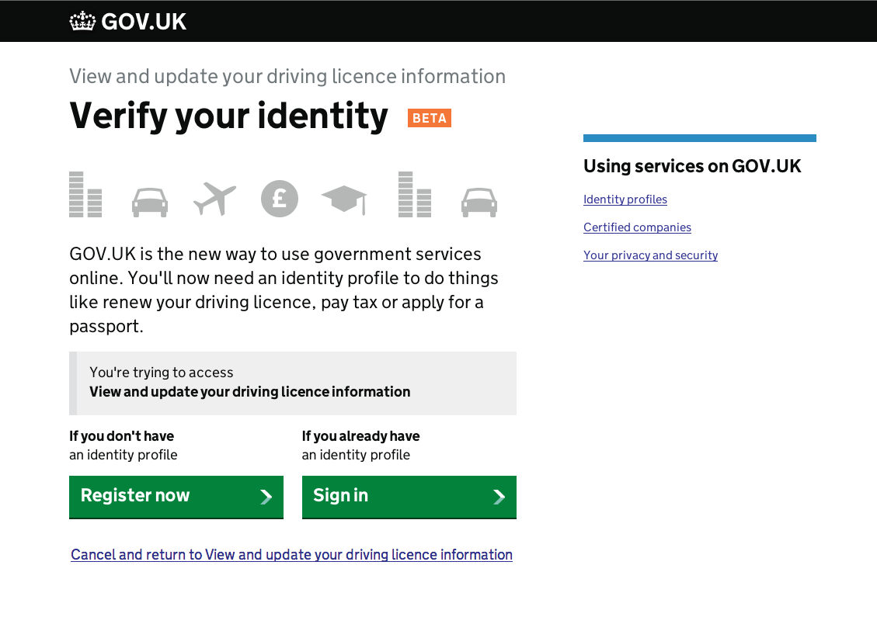This screenshot has height=624, width=877.
Task: Click the Register now button
Action: 176,497
